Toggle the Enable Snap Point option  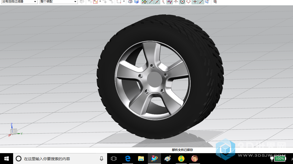[x=144, y=2]
